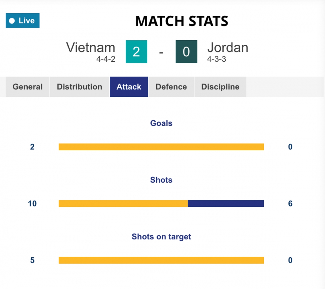Click the white dot in Live badge
The width and height of the screenshot is (325, 289).
point(12,21)
